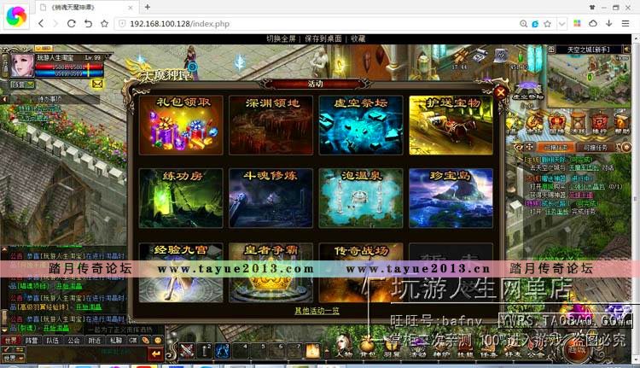Open the browser hamburger menu
Image resolution: width=640 pixels, height=368 pixels.
point(625,24)
